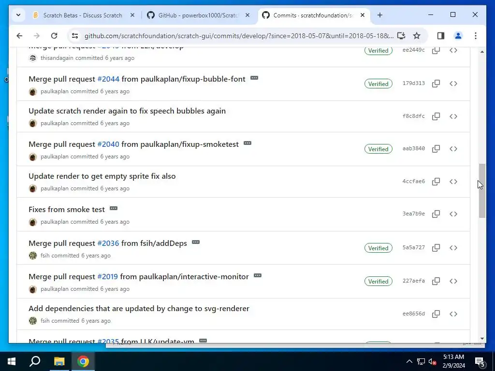Show Verified badge details for 227aefa

click(378, 282)
